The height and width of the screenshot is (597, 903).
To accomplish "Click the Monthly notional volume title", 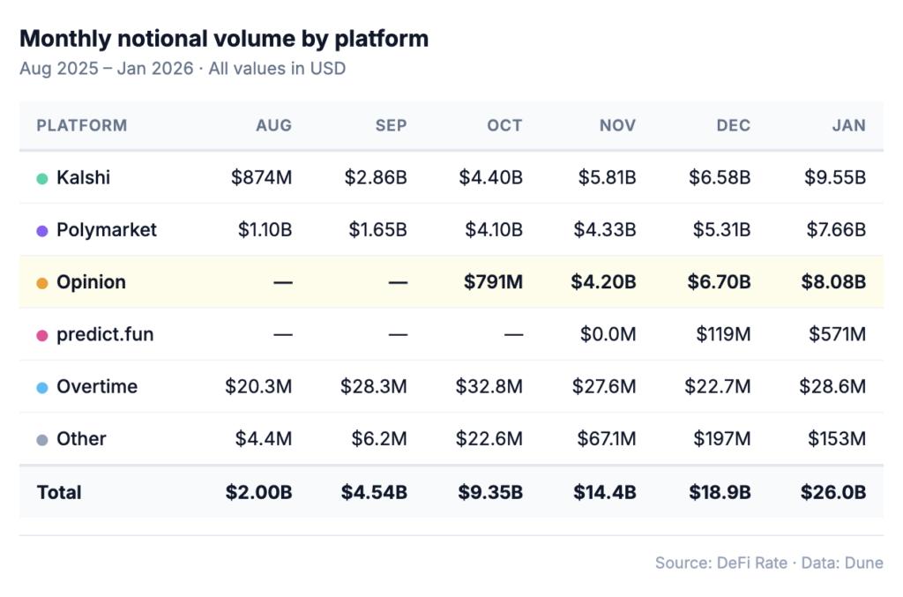I will (224, 39).
